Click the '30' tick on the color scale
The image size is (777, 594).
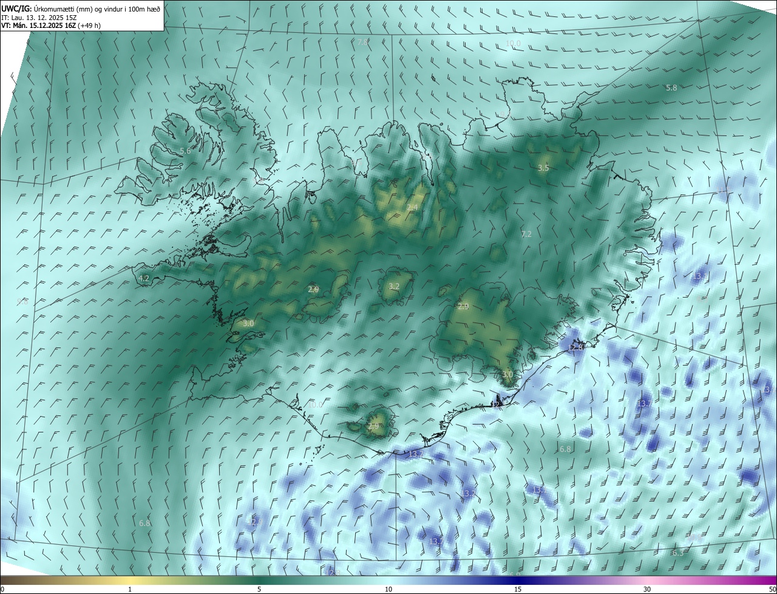[647, 589]
